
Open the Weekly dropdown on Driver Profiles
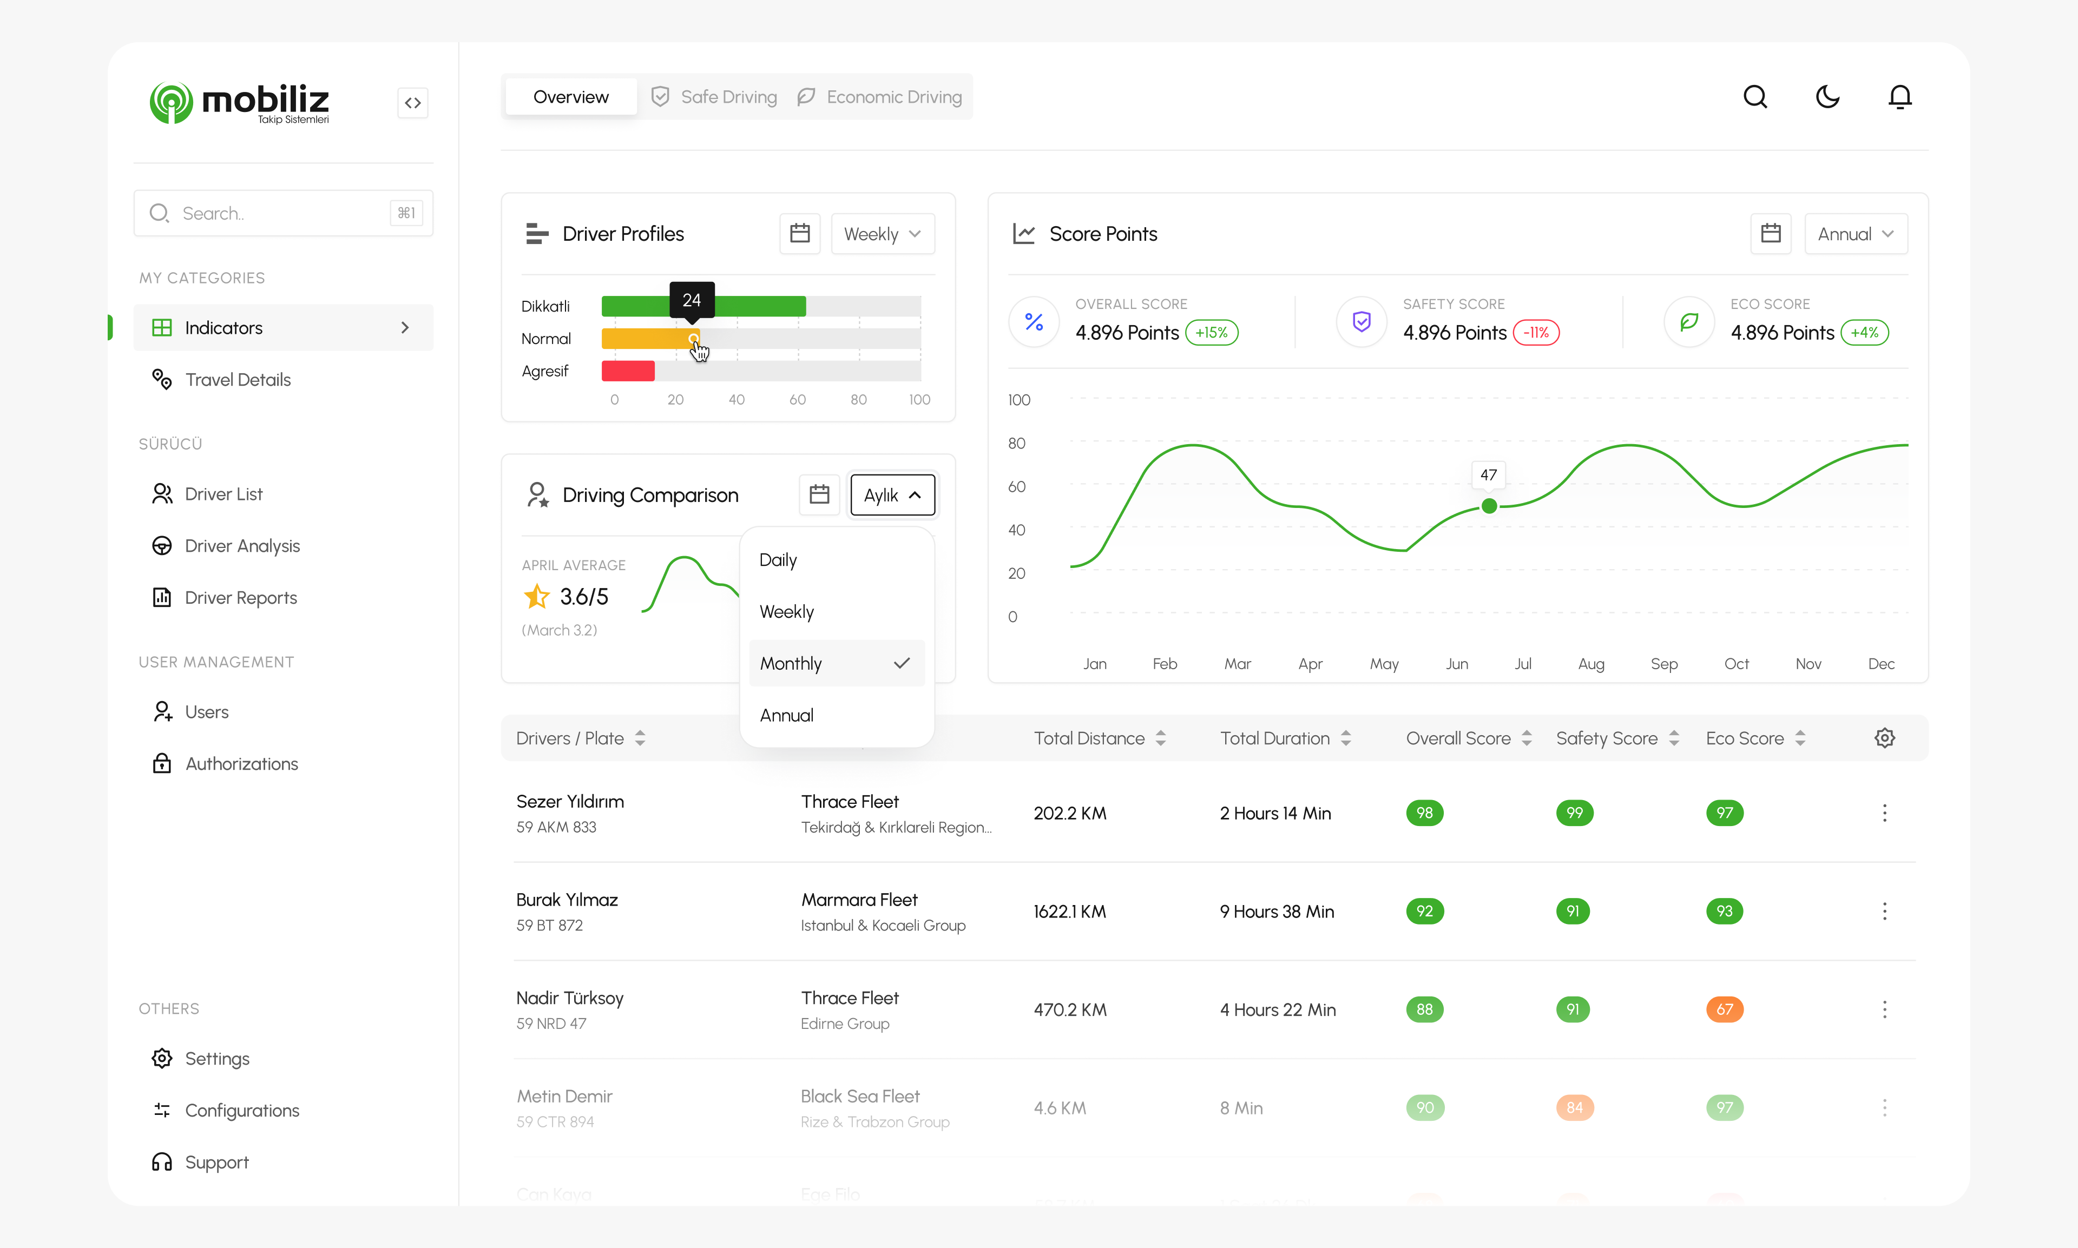coord(882,233)
